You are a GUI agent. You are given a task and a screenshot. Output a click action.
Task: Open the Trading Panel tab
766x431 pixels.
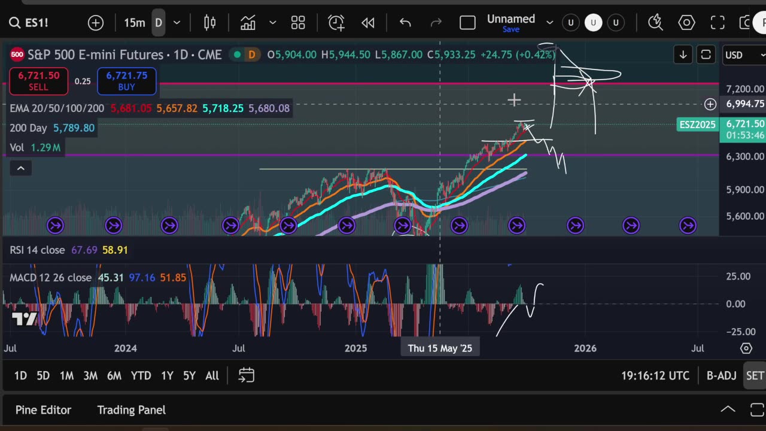[132, 410]
